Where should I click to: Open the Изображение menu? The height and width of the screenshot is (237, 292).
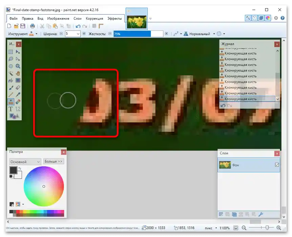(x=58, y=18)
